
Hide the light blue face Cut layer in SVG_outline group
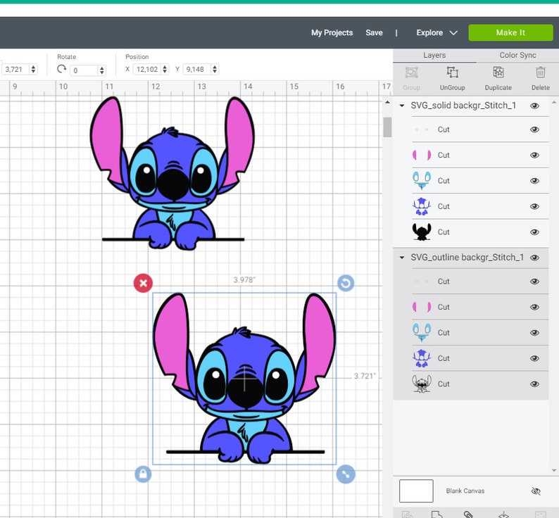534,333
